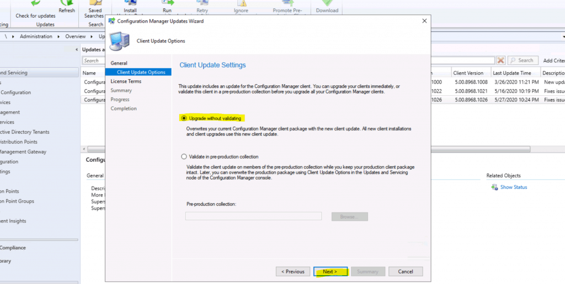Clear search with the red X icon
This screenshot has height=284, width=565.
click(x=501, y=61)
